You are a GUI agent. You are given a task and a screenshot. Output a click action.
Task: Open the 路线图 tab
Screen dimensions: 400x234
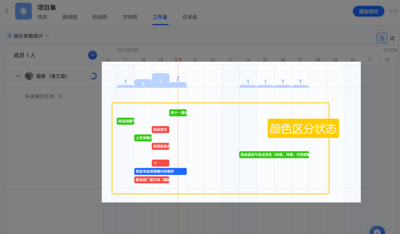coord(70,17)
